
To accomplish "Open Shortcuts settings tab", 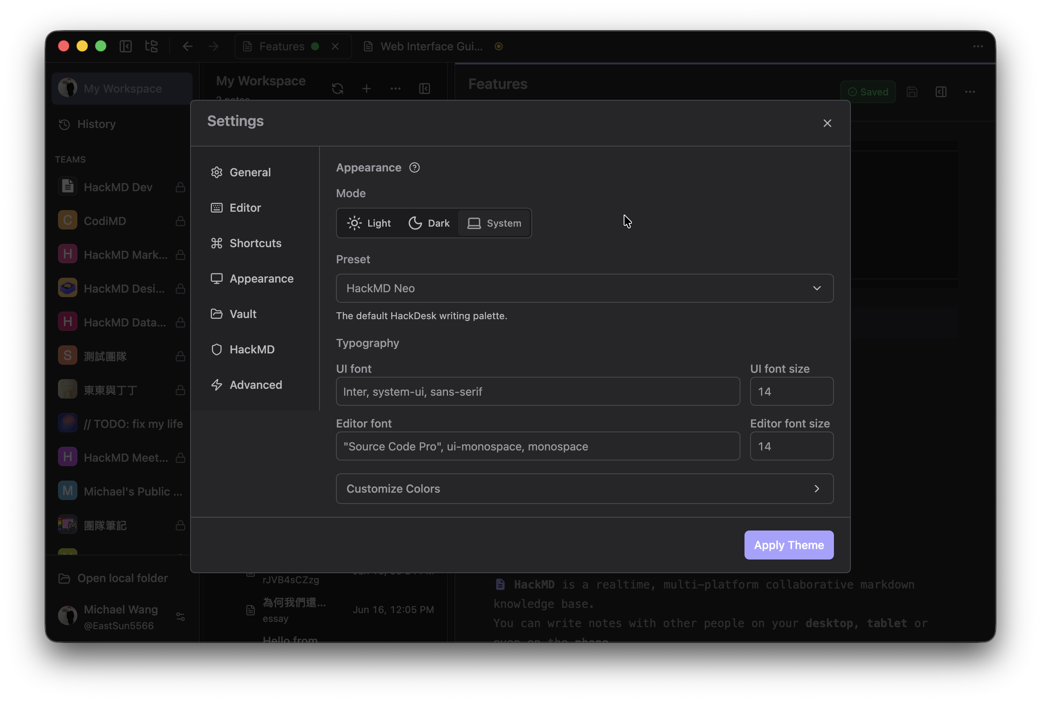I will pos(256,243).
